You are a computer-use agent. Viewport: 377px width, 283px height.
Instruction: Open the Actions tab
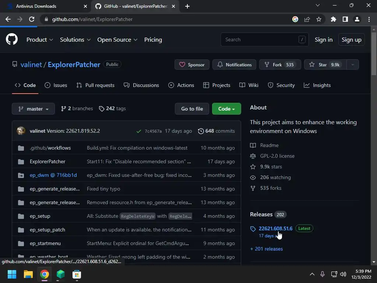(x=181, y=85)
